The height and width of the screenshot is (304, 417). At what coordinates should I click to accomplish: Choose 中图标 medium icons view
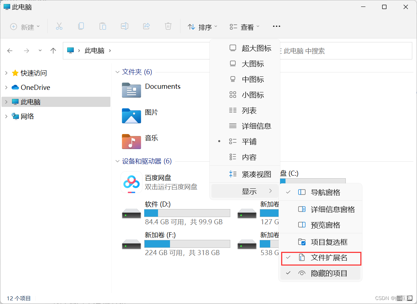(x=245, y=79)
